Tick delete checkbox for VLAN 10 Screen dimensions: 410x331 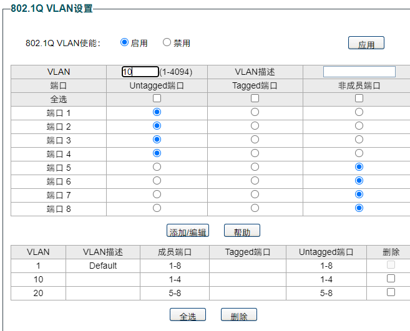pyautogui.click(x=391, y=279)
